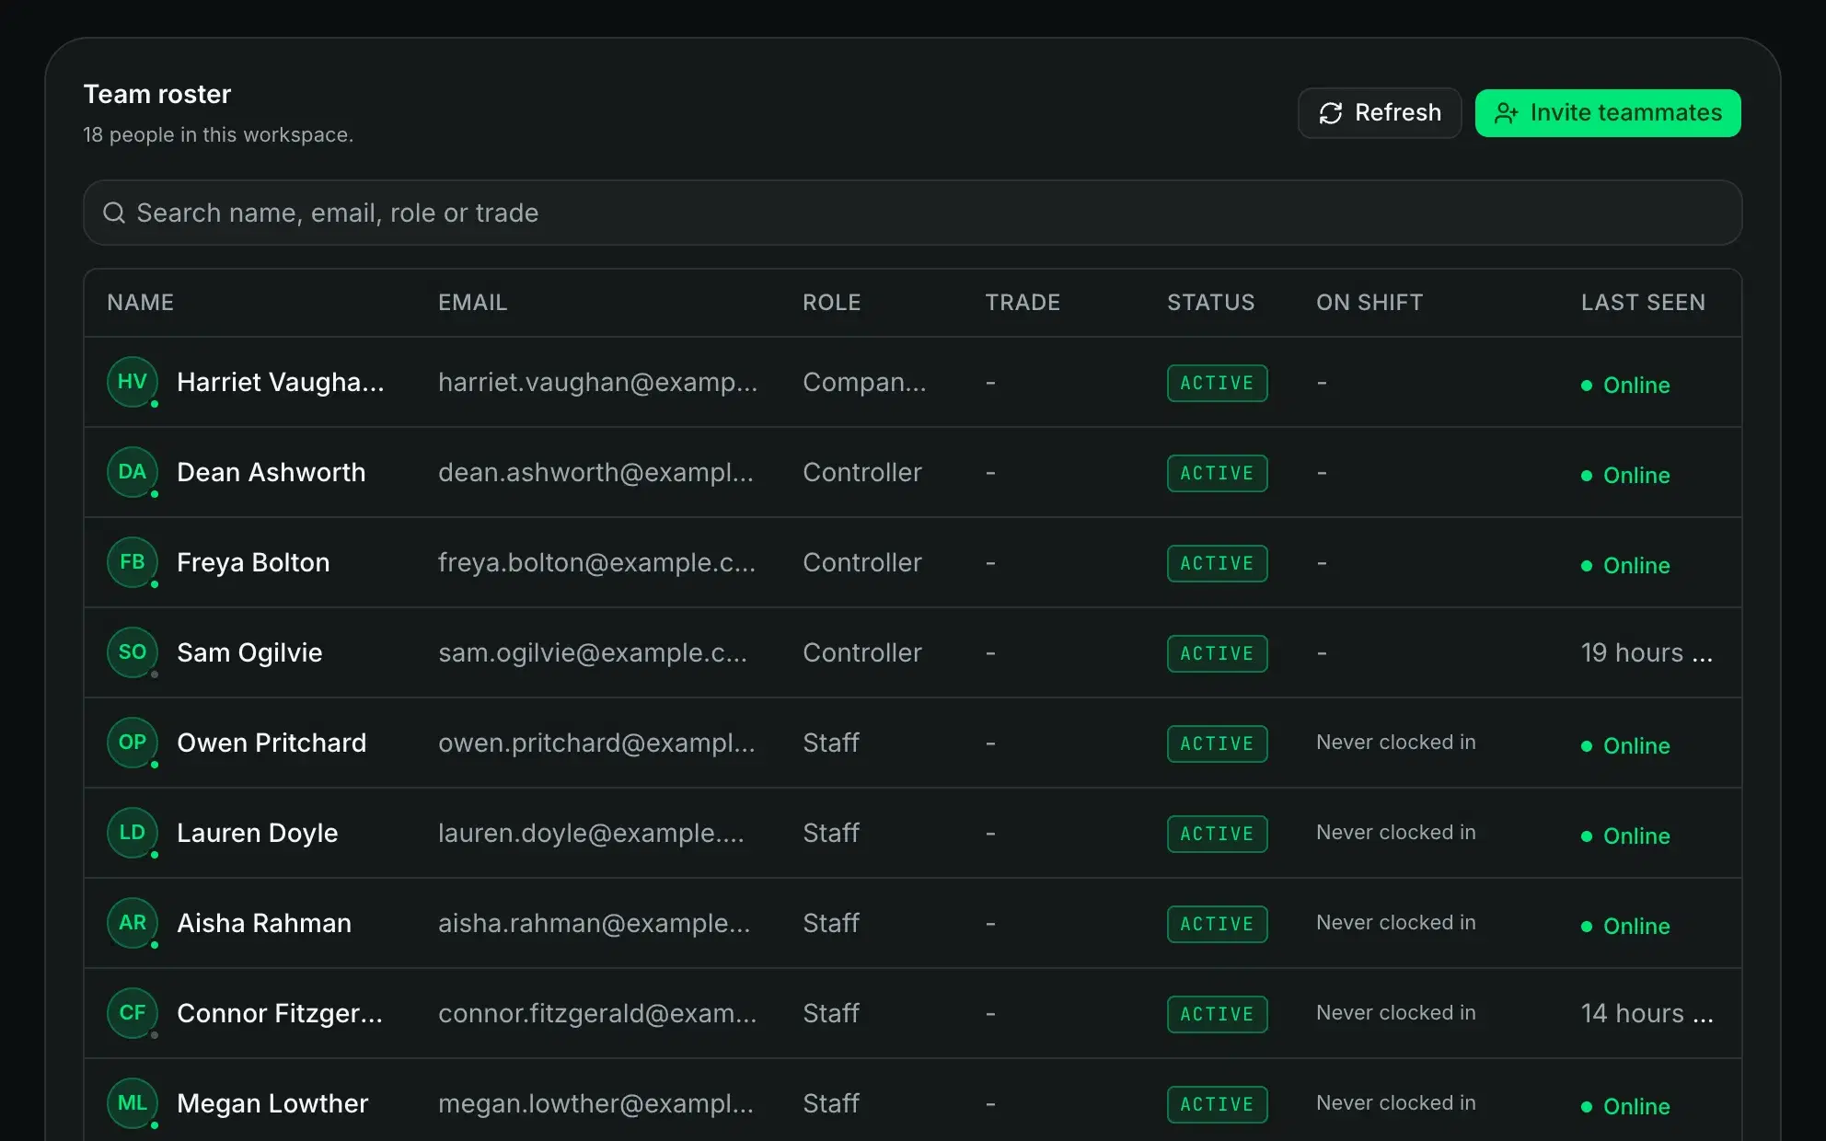Select the name Dean Ashworth
The width and height of the screenshot is (1826, 1141).
(271, 472)
